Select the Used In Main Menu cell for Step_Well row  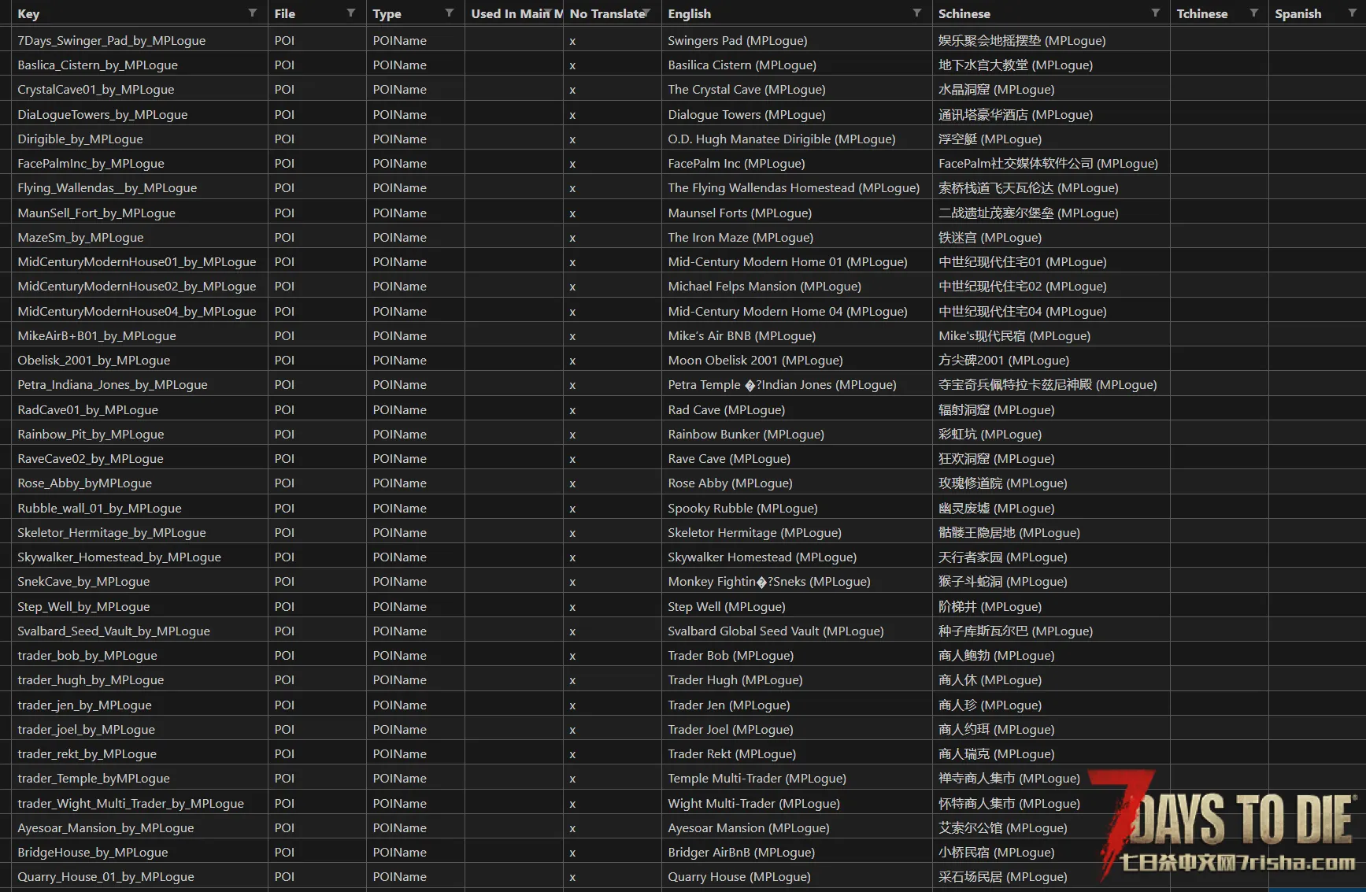point(514,606)
